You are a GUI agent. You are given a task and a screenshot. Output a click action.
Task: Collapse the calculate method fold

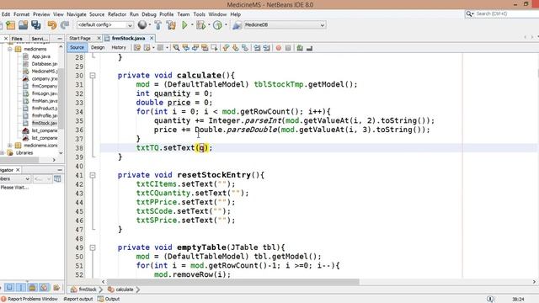coord(93,75)
